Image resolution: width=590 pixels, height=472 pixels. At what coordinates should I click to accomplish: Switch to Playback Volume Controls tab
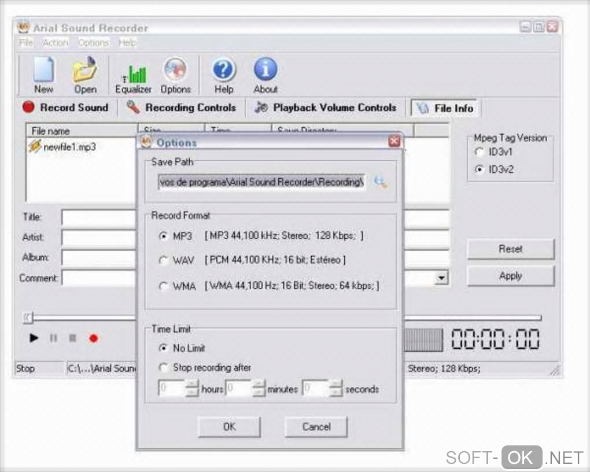(x=326, y=108)
